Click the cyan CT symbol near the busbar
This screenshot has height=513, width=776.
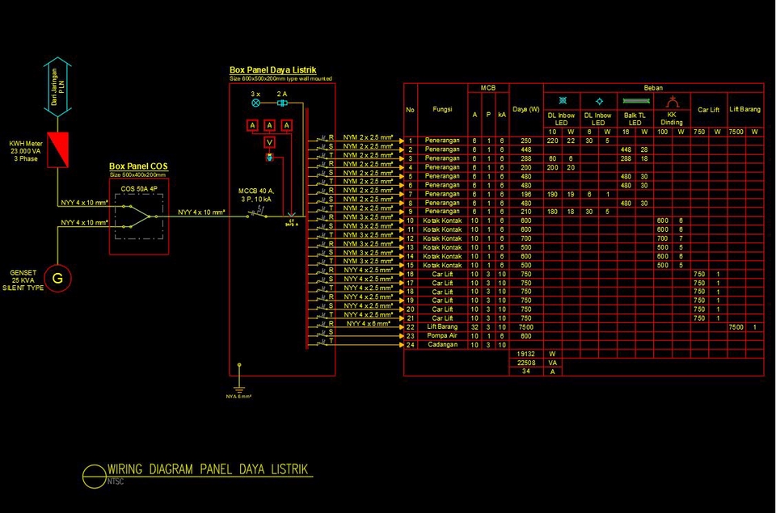(x=291, y=217)
